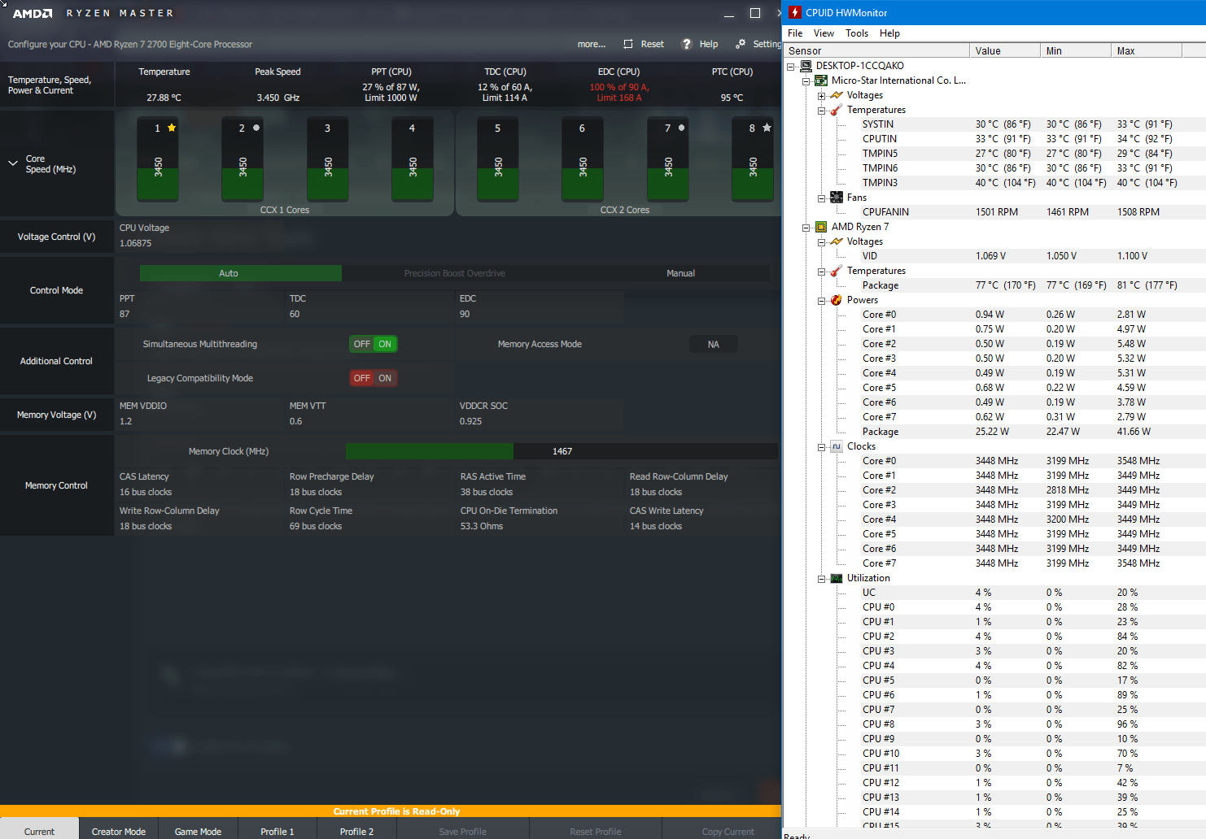Click Reset Profile button
This screenshot has width=1206, height=839.
pyautogui.click(x=596, y=831)
